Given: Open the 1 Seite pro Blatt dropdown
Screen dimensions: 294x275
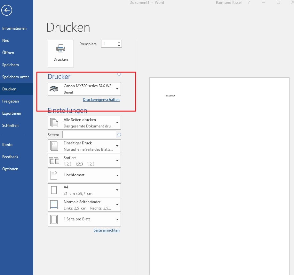Looking at the screenshot, I should [x=84, y=220].
